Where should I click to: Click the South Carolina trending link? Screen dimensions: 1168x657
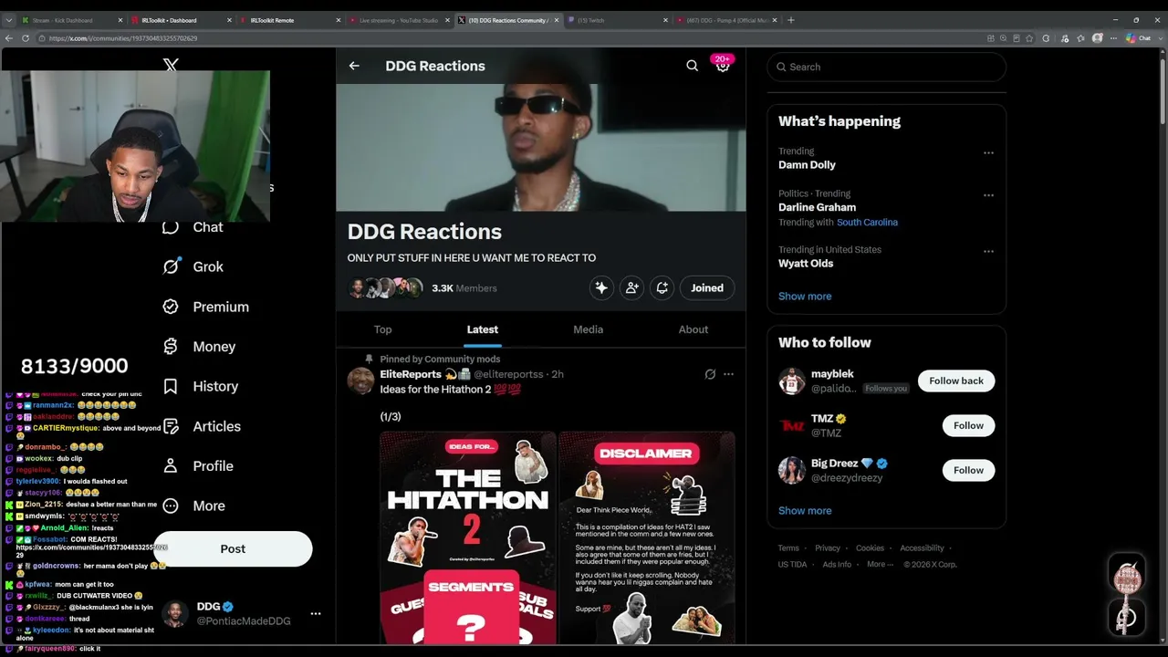click(867, 223)
